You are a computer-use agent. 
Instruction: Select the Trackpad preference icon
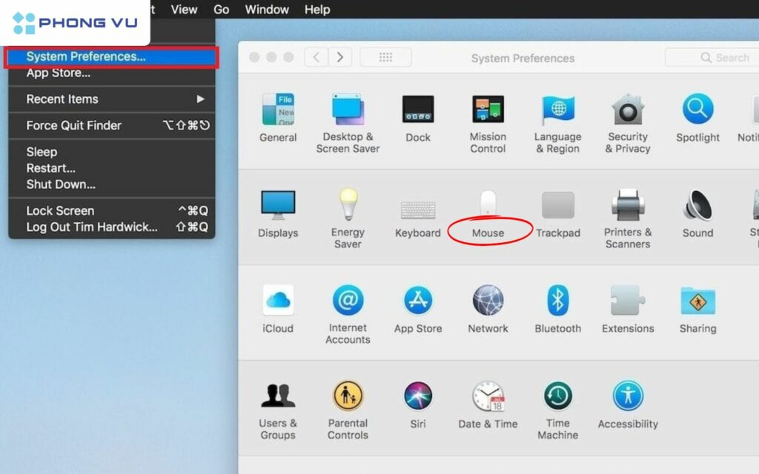coord(557,215)
